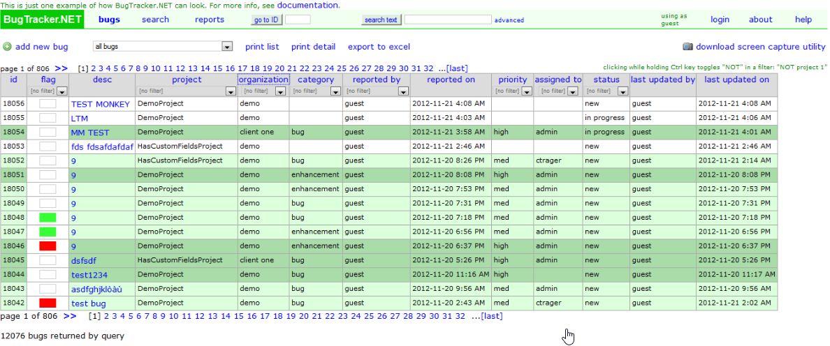Click the green add new bug icon
Viewport: 830px width, 346px height.
pos(7,47)
